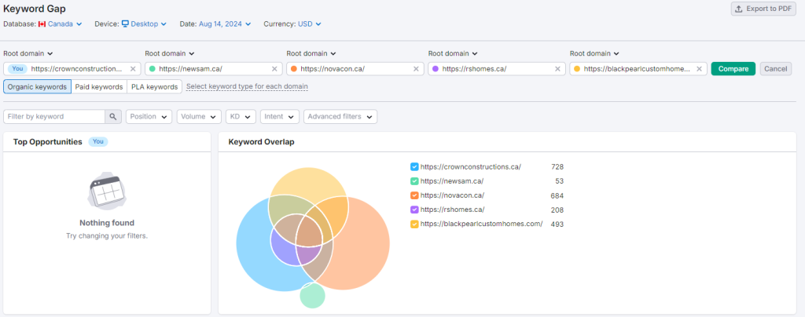Open the Intent filter dropdown
This screenshot has width=805, height=317.
(280, 116)
